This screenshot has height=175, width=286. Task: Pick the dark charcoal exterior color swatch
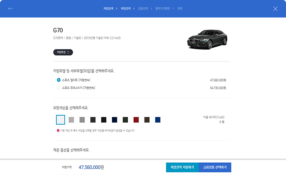click(93, 120)
